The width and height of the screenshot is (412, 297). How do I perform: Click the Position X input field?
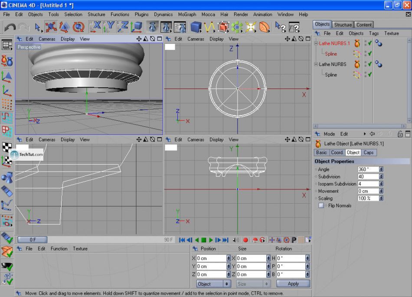click(x=212, y=258)
